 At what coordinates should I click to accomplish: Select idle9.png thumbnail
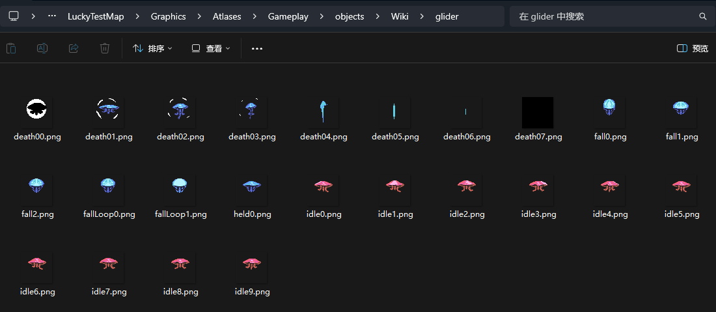(252, 268)
